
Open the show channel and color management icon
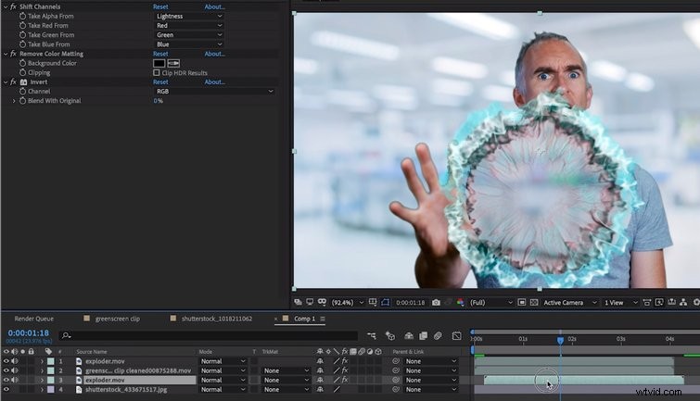pyautogui.click(x=460, y=303)
